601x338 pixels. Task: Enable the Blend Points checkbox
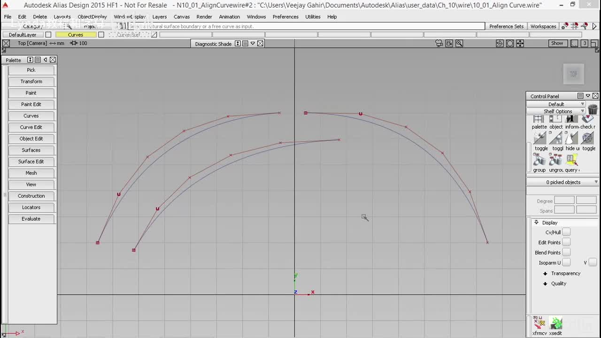[566, 253]
